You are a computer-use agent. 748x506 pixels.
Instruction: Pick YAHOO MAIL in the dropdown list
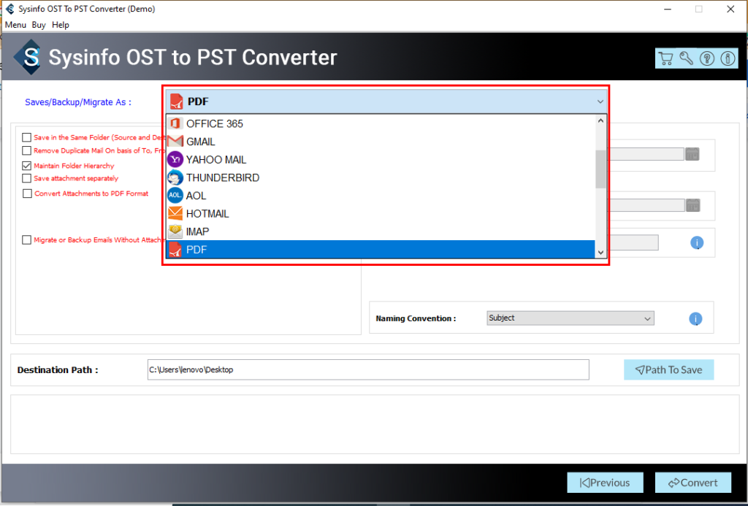point(381,159)
